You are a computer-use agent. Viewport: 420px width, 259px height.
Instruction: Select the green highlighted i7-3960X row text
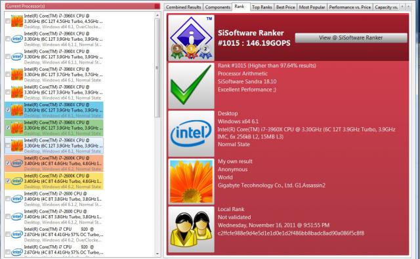(x=63, y=128)
